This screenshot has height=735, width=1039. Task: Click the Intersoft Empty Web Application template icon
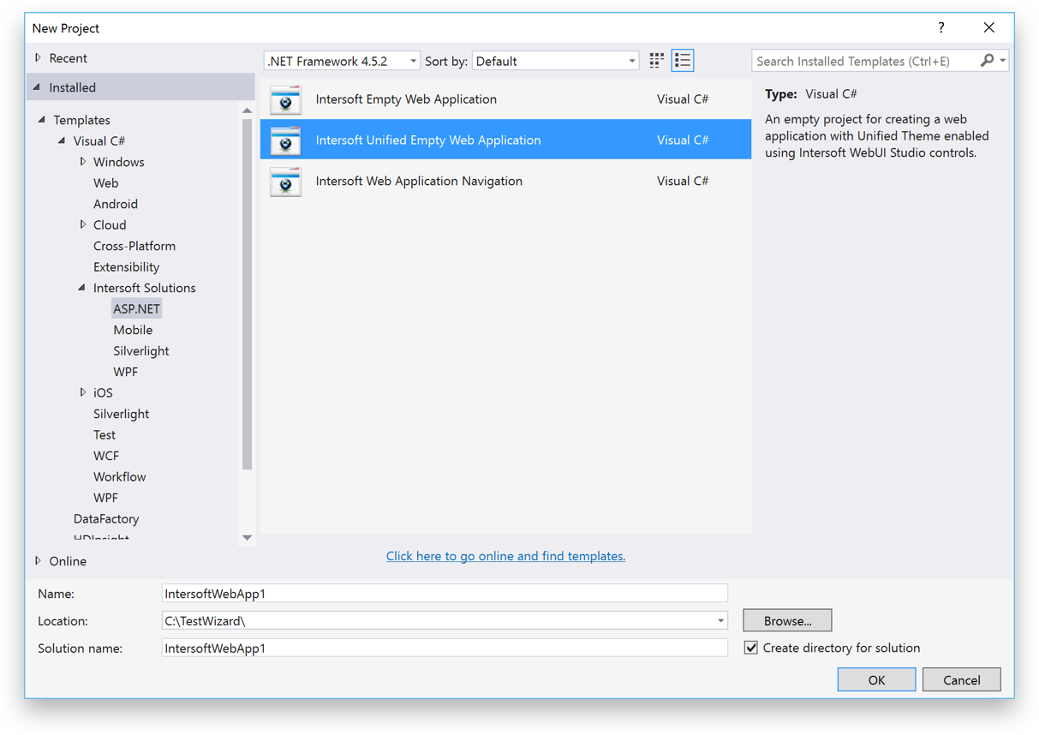point(285,99)
